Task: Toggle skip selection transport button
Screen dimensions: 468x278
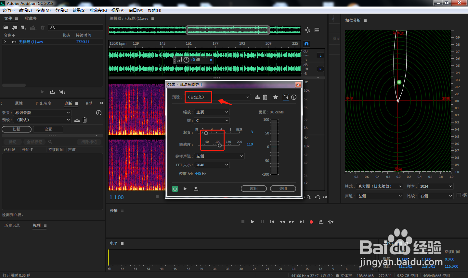Action: [x=331, y=222]
